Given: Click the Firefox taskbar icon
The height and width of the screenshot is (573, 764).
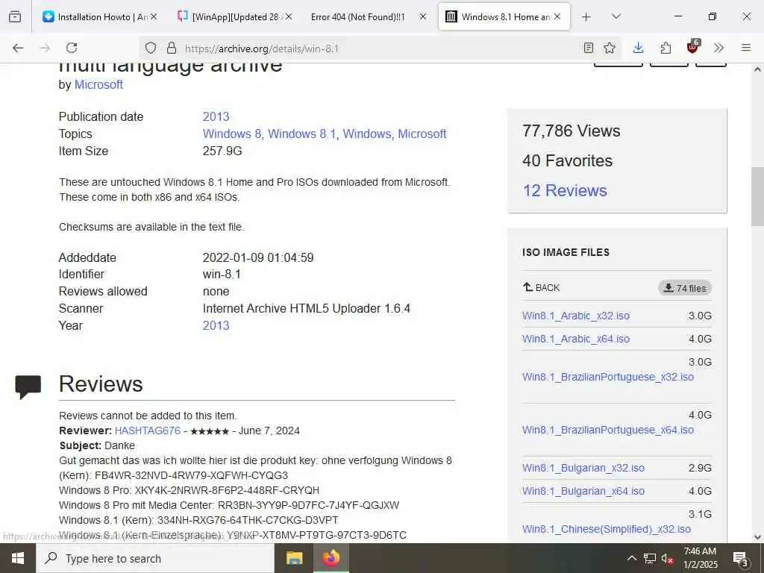Looking at the screenshot, I should click(x=331, y=558).
